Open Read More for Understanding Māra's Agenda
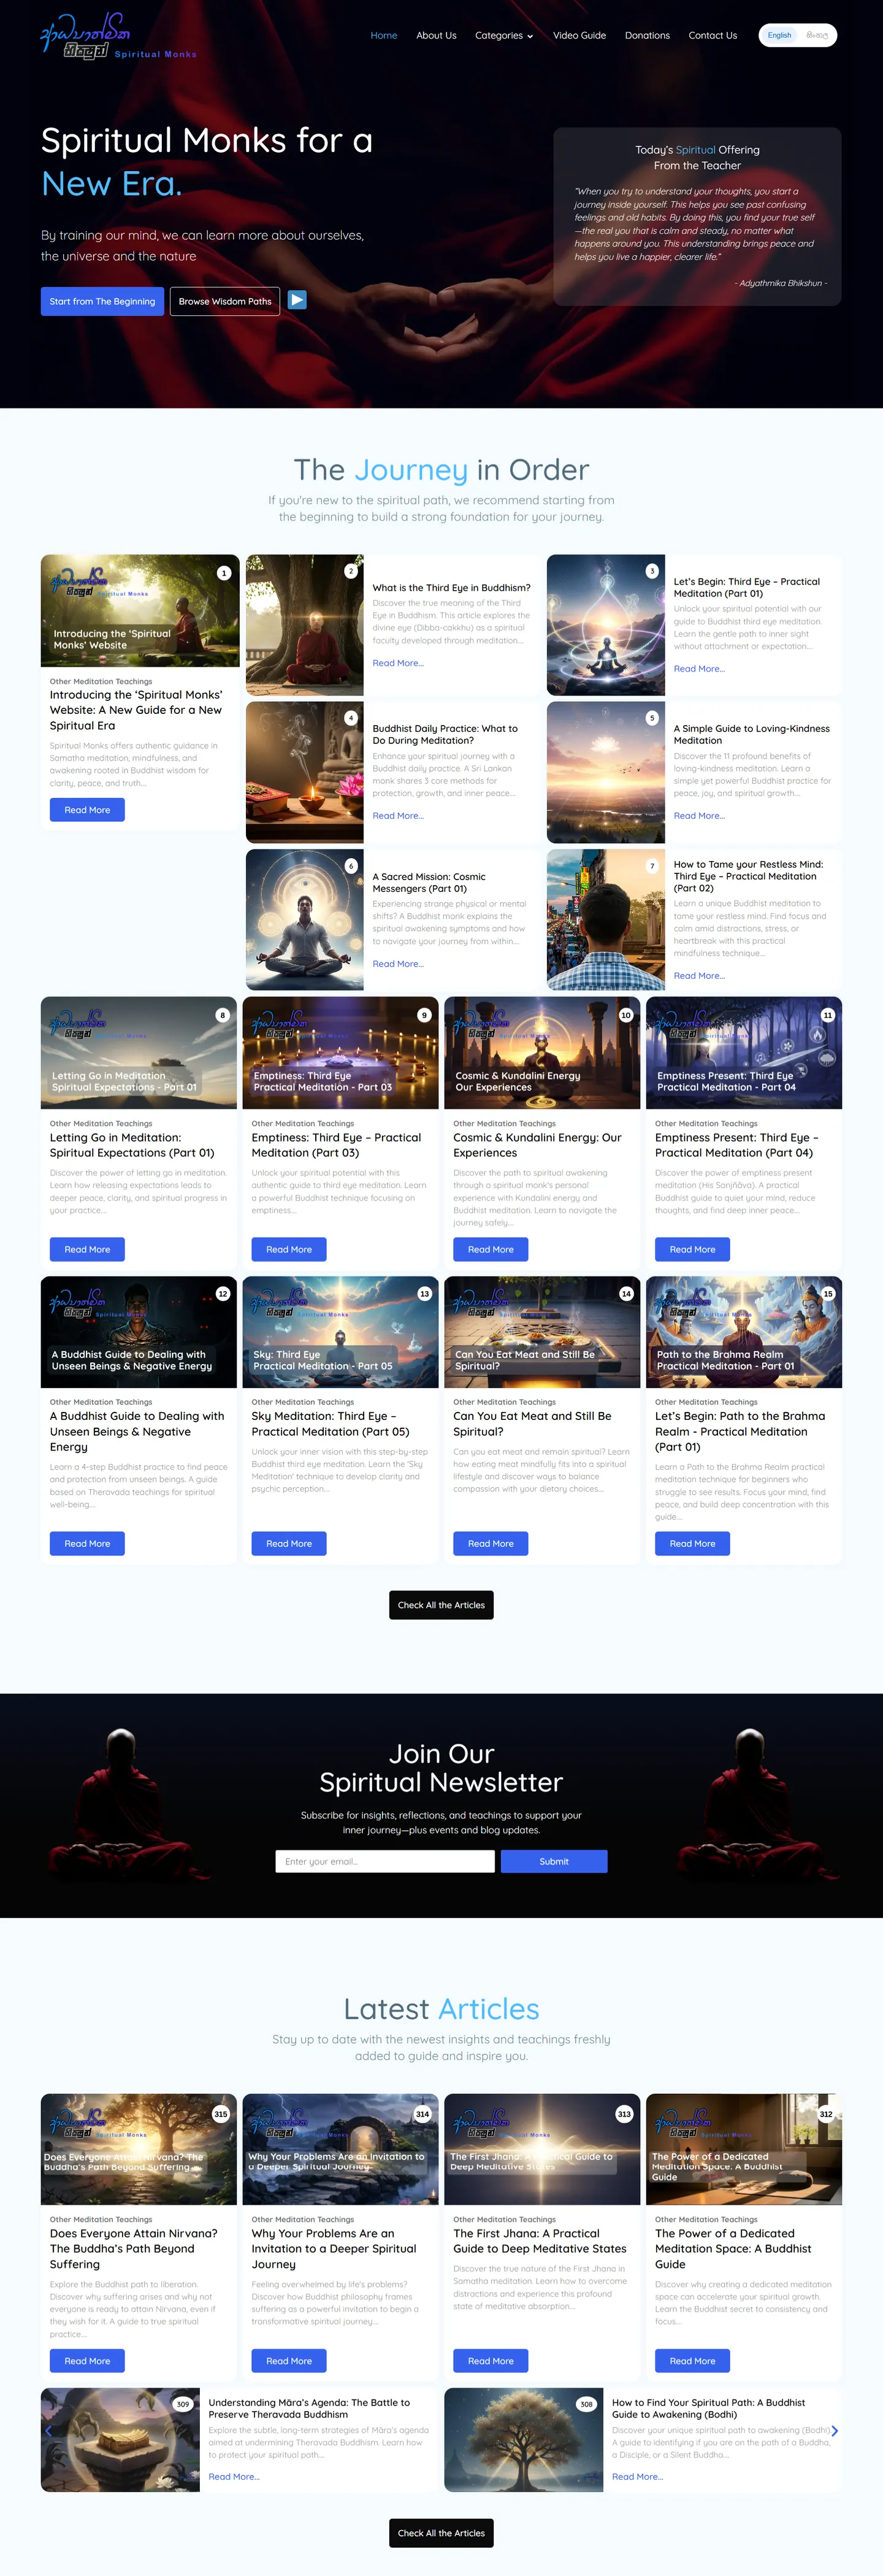Image resolution: width=883 pixels, height=2576 pixels. point(234,2477)
